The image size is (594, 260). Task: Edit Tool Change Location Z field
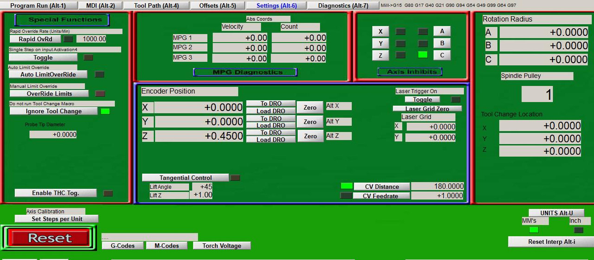pyautogui.click(x=540, y=151)
